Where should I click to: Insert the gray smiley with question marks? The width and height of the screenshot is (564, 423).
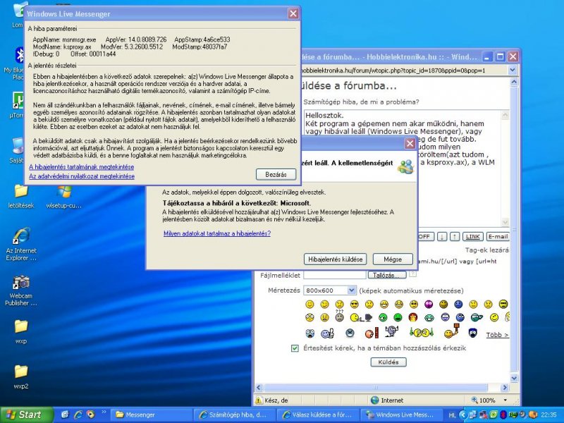(340, 316)
